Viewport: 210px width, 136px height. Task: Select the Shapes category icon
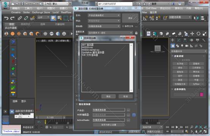click(177, 46)
